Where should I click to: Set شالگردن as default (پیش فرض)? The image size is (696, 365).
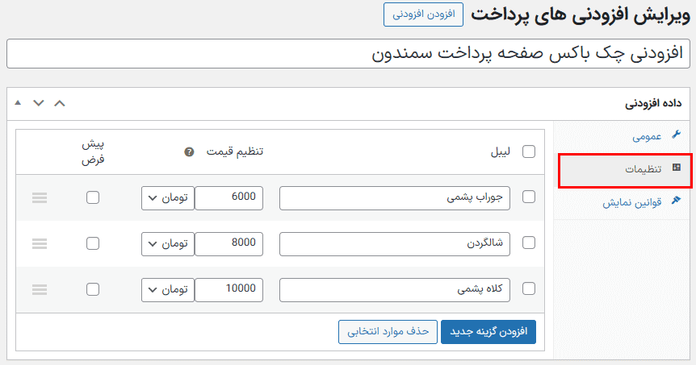(93, 243)
